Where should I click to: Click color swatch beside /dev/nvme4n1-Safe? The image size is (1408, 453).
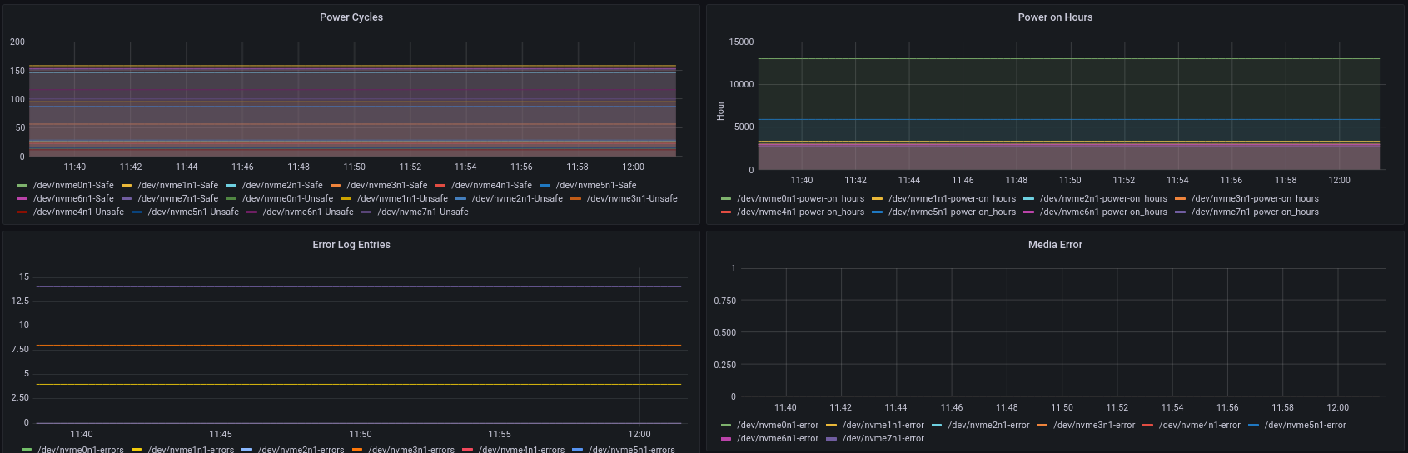(x=440, y=185)
